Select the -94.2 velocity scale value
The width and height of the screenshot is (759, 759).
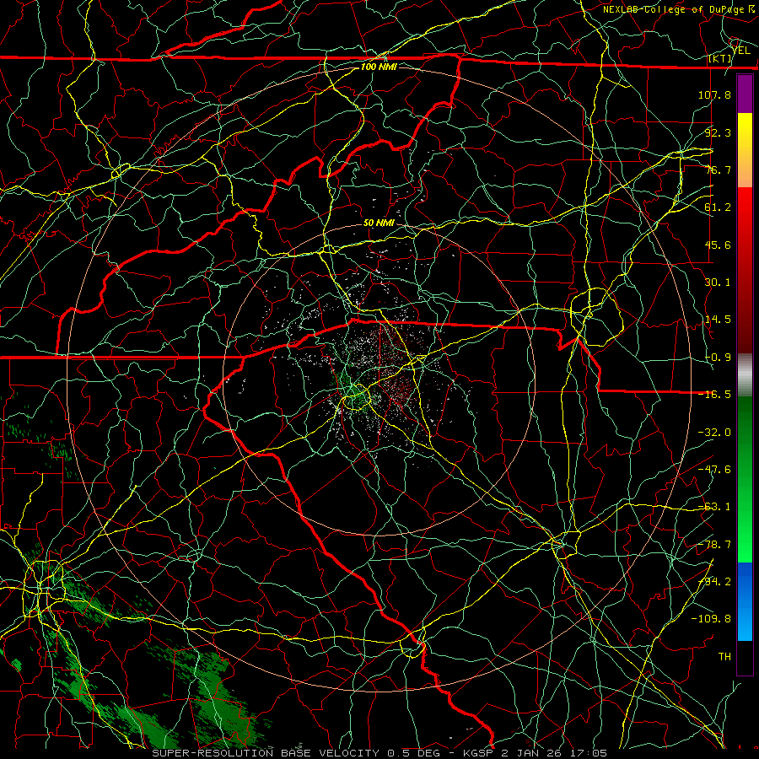click(714, 581)
